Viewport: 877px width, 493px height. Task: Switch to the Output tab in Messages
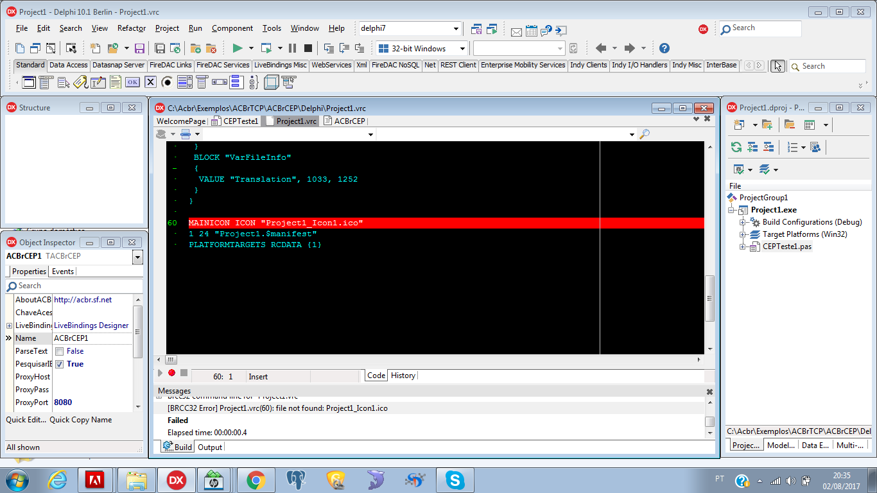tap(210, 447)
